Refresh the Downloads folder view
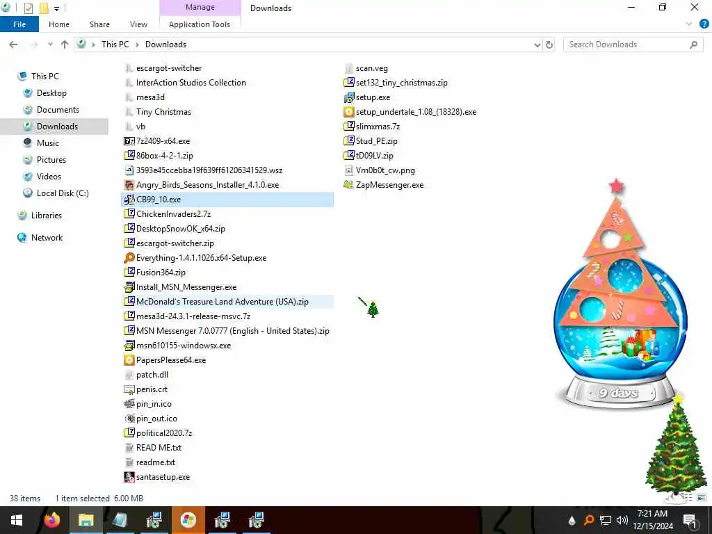 [549, 44]
